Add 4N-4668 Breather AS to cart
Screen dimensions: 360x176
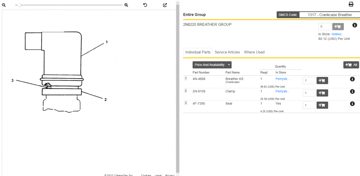(x=322, y=81)
